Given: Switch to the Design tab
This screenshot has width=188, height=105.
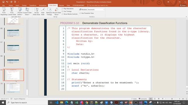Looking at the screenshot, I should [x=24, y=6].
